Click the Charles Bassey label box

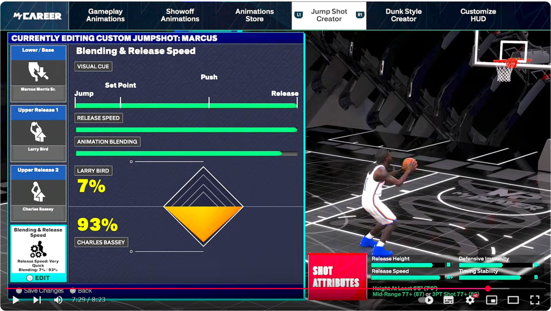click(101, 242)
